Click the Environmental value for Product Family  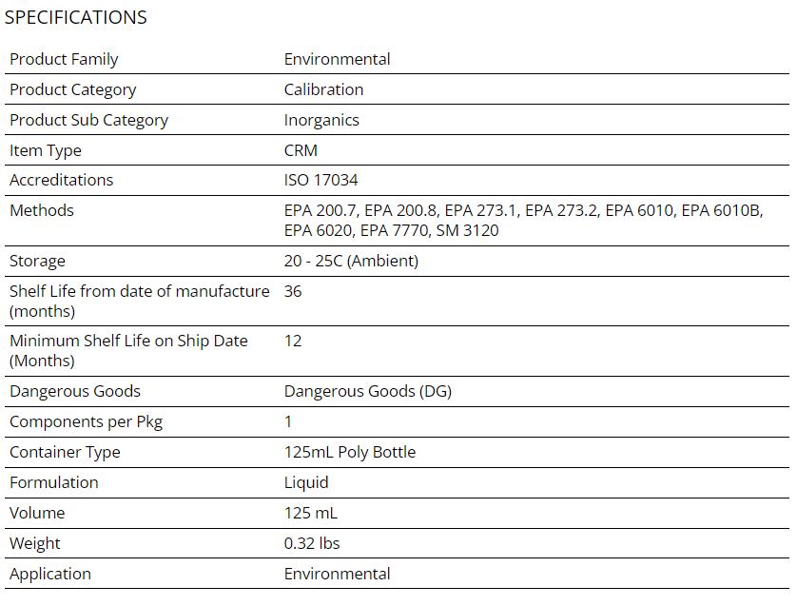coord(337,59)
